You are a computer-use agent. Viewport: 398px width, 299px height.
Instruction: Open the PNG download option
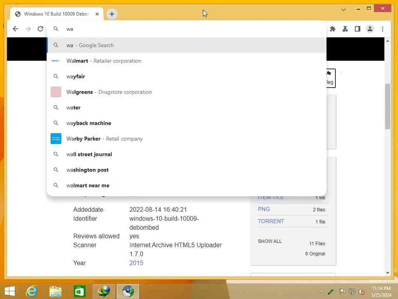pos(264,209)
